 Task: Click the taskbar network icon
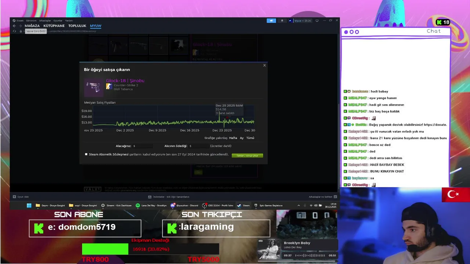pyautogui.click(x=311, y=205)
